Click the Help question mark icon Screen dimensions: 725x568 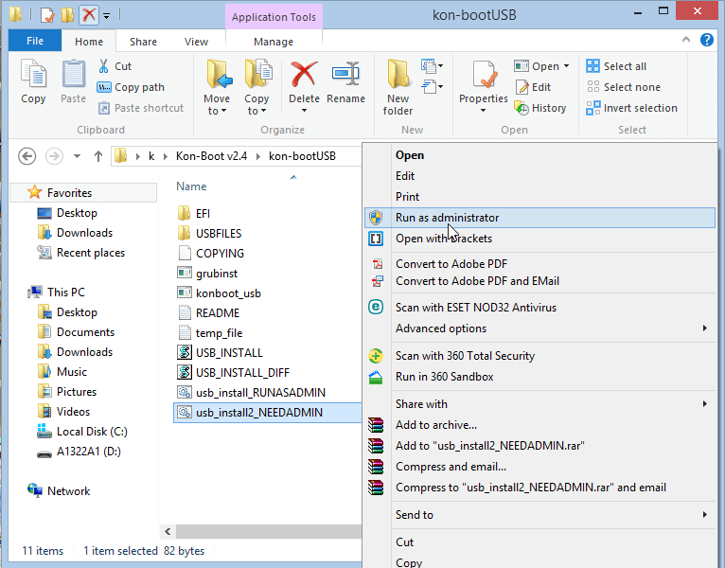(x=706, y=41)
